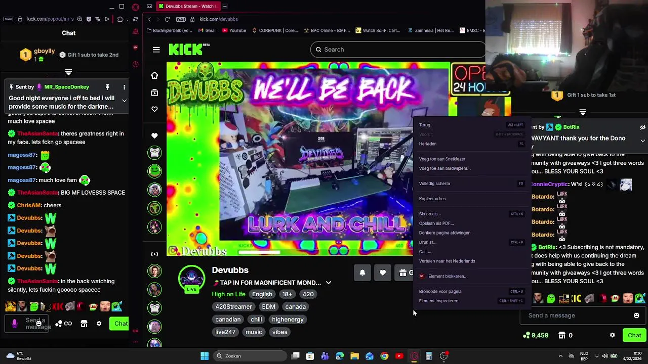Click the '420Streamer' tag
Viewport: 648px width, 364px height.
[x=233, y=307]
